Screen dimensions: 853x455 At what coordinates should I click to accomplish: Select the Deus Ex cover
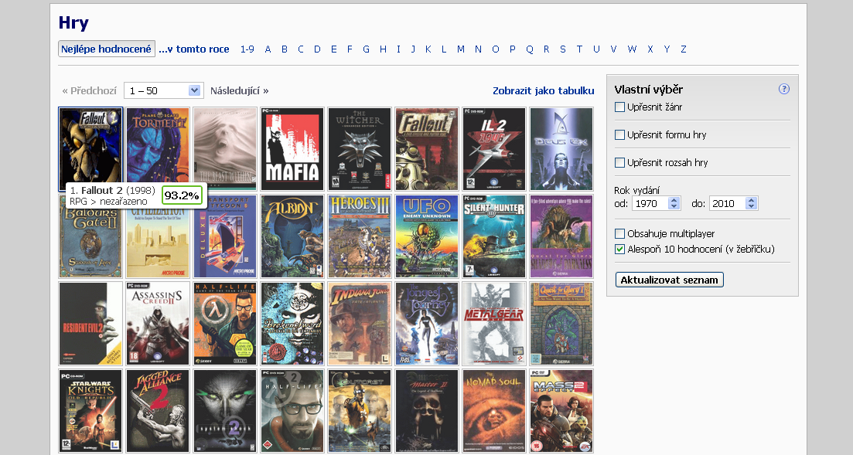click(561, 149)
